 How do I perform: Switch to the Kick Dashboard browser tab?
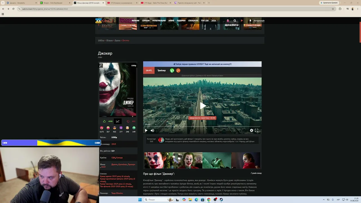click(x=55, y=3)
